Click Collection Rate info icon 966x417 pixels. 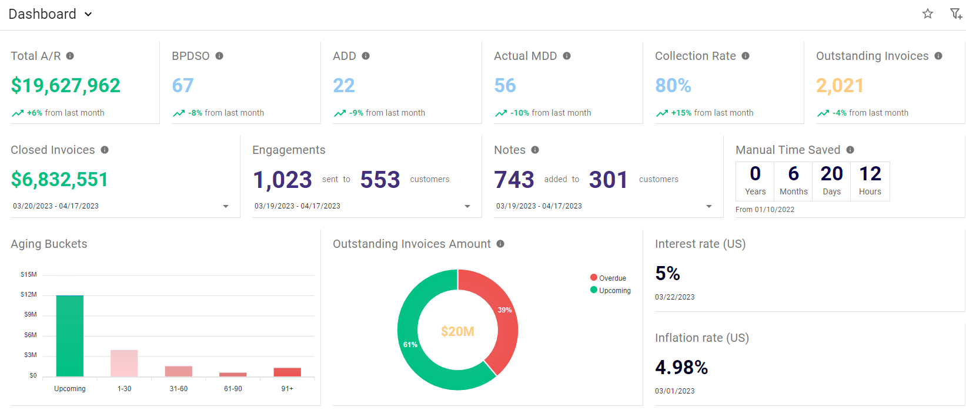click(x=746, y=56)
